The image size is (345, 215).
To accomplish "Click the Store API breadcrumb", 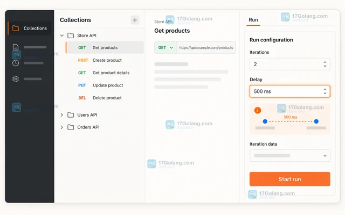I will tap(163, 21).
